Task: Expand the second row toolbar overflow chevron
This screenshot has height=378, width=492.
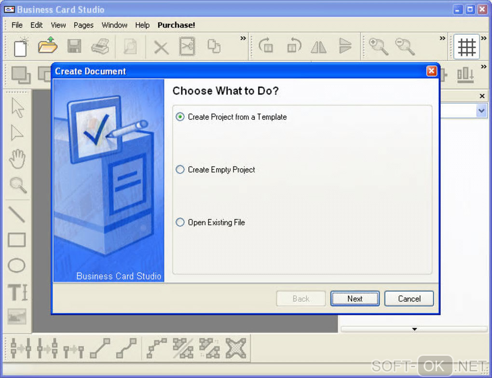Action: [484, 67]
